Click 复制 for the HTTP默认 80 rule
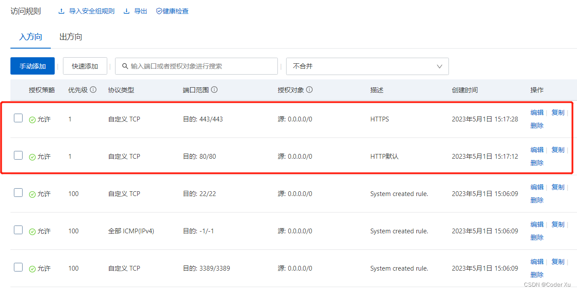This screenshot has width=577, height=291. [x=558, y=150]
